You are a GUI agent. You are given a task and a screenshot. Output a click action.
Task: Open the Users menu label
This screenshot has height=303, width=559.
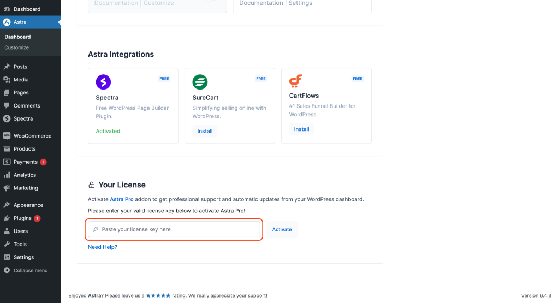coord(21,231)
